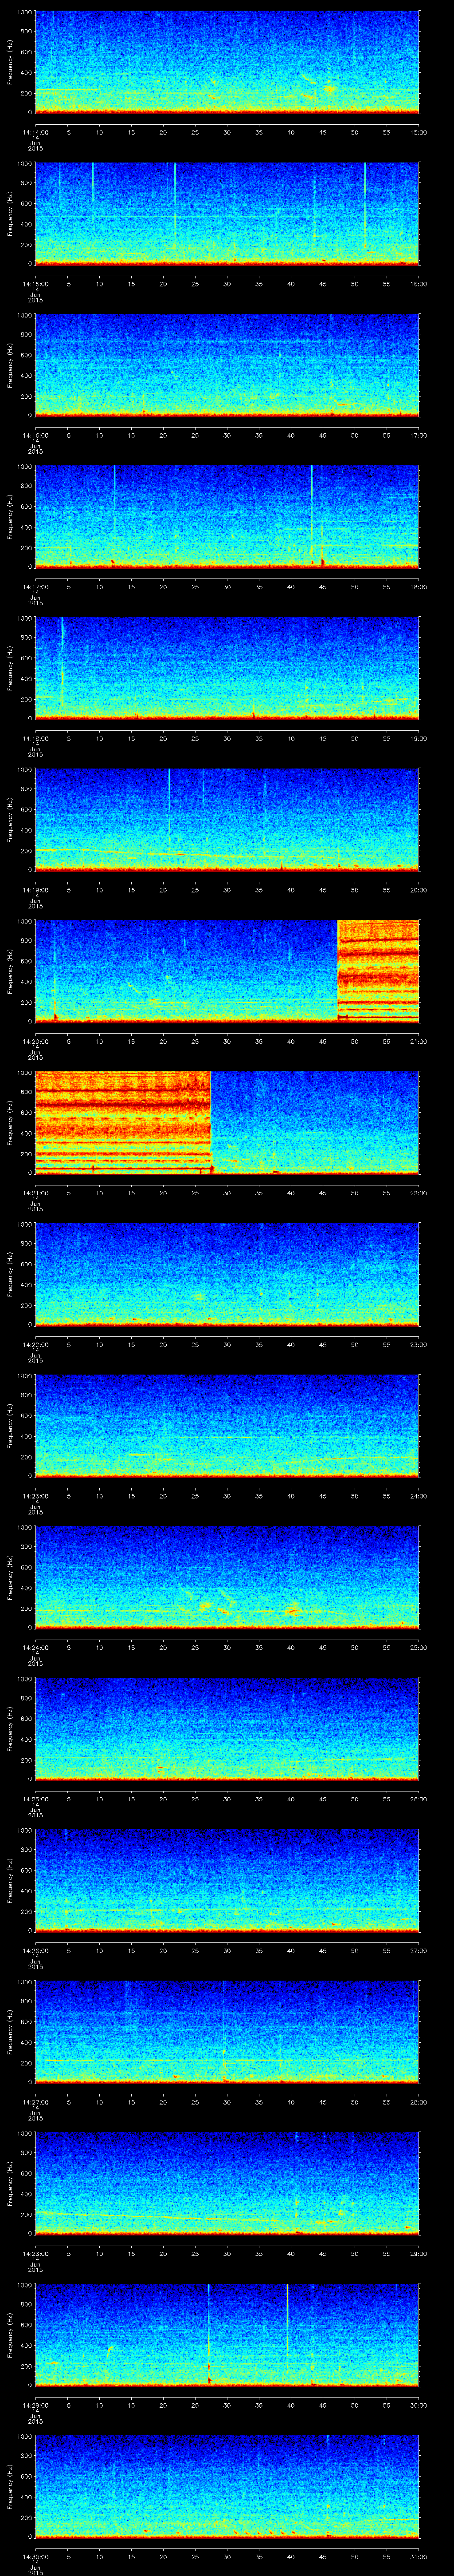
Task: Click the 17:00 end time label
Action: click(x=418, y=435)
